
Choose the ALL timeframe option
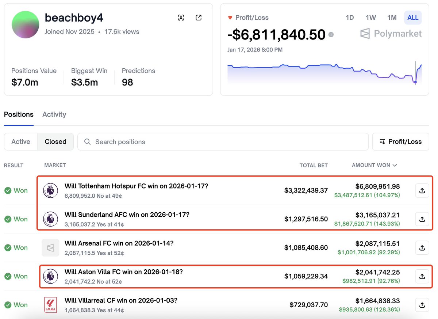click(413, 18)
